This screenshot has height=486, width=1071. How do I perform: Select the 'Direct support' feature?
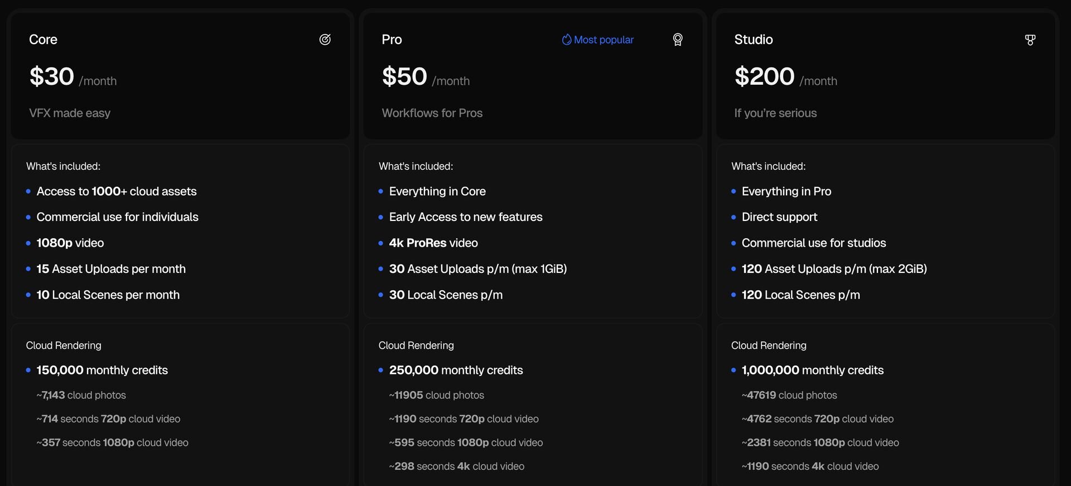pos(779,217)
